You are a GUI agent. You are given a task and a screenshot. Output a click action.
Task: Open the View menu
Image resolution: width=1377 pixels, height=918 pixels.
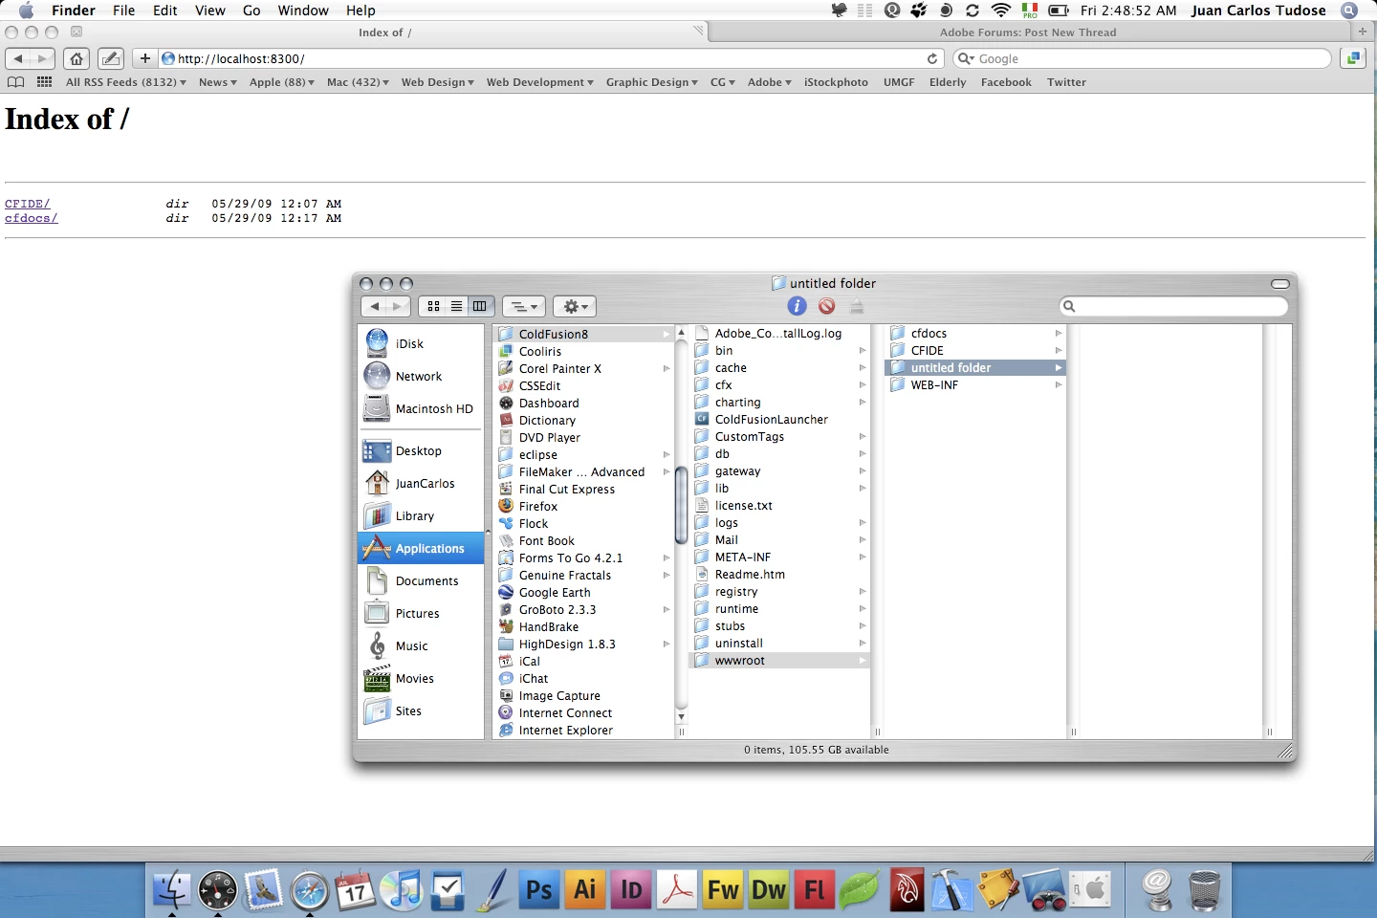point(209,11)
